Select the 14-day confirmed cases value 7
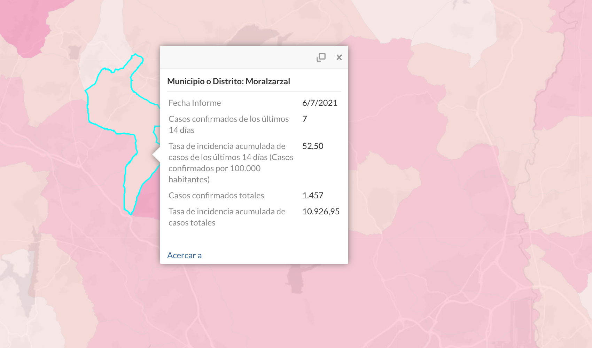This screenshot has height=348, width=592. pyautogui.click(x=305, y=119)
